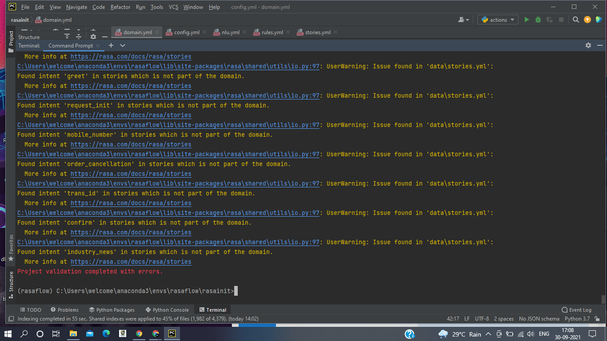Open Structure panel gear options

[x=93, y=37]
